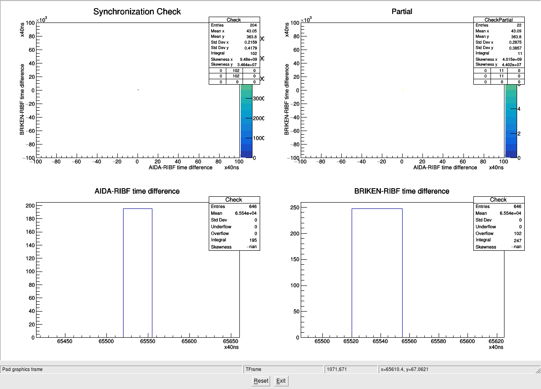The image size is (541, 389).
Task: Select "Integral 247" row in BRIKEN-RIBF stats
Action: 499,240
